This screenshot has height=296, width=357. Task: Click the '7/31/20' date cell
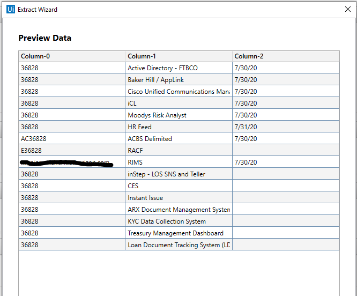click(x=286, y=127)
